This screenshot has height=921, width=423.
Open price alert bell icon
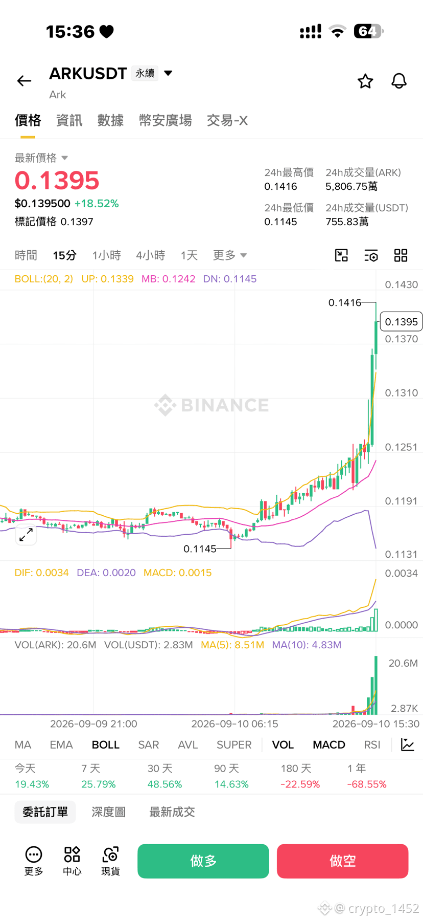point(399,81)
